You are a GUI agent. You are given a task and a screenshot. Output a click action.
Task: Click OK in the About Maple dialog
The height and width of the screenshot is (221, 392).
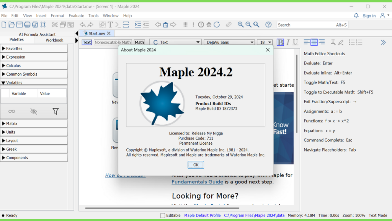(x=196, y=165)
